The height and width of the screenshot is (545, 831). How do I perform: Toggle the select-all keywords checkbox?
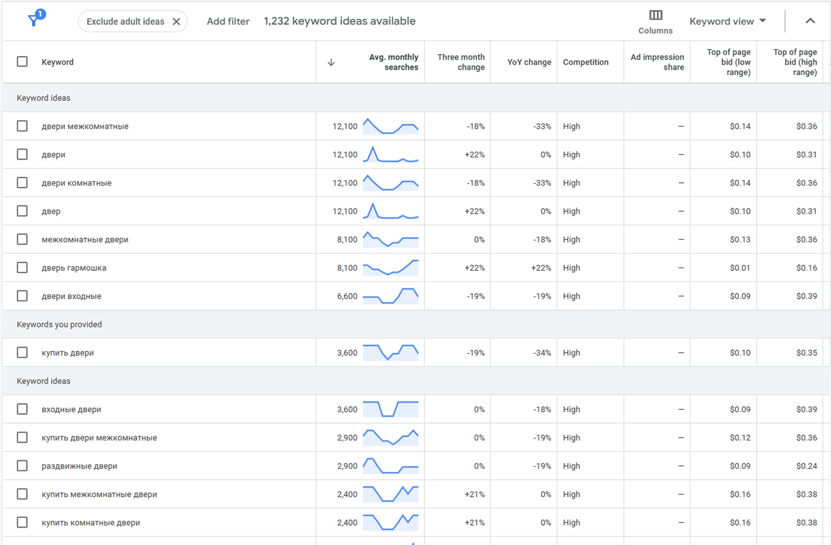click(22, 62)
